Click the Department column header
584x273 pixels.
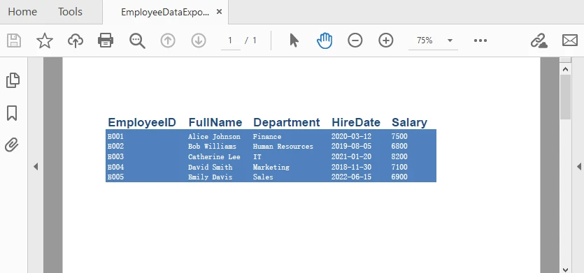tap(287, 122)
